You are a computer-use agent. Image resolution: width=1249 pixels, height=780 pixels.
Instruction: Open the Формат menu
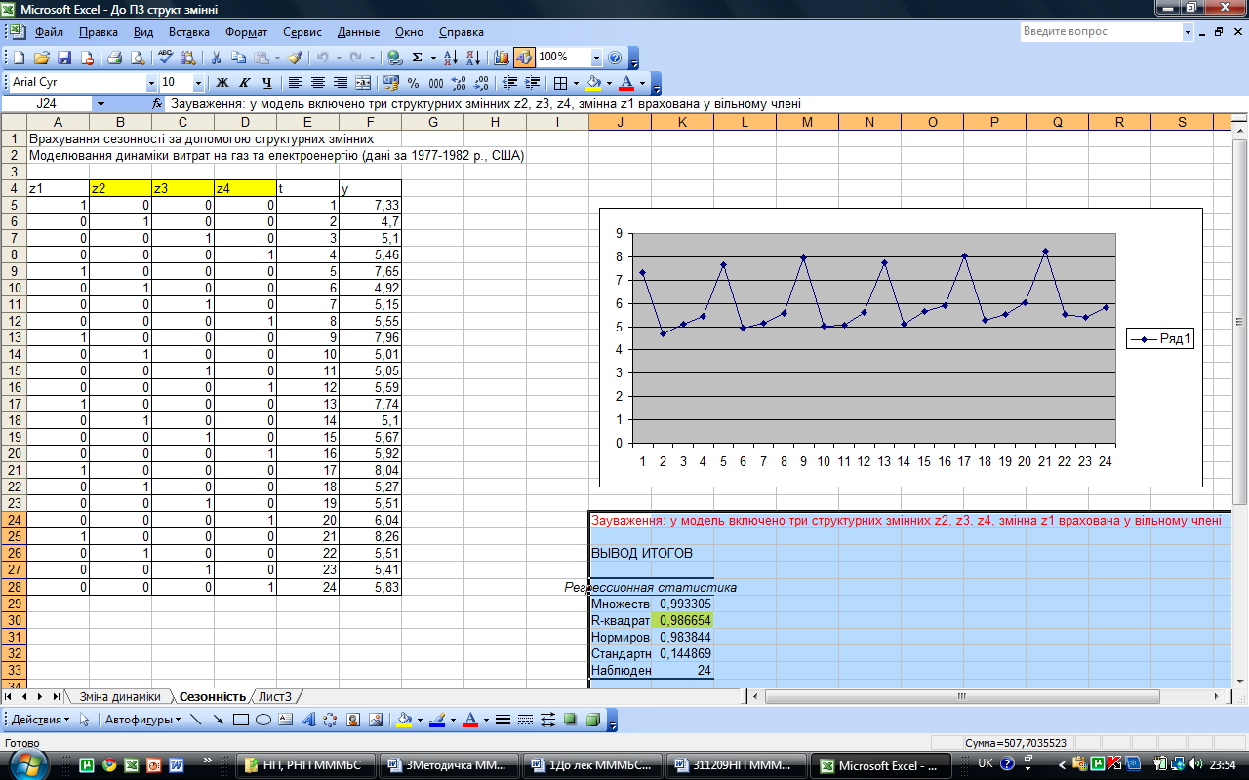[246, 32]
